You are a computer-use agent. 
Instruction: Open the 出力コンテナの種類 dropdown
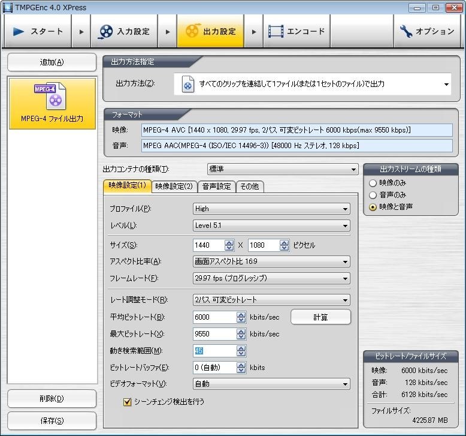pos(283,169)
